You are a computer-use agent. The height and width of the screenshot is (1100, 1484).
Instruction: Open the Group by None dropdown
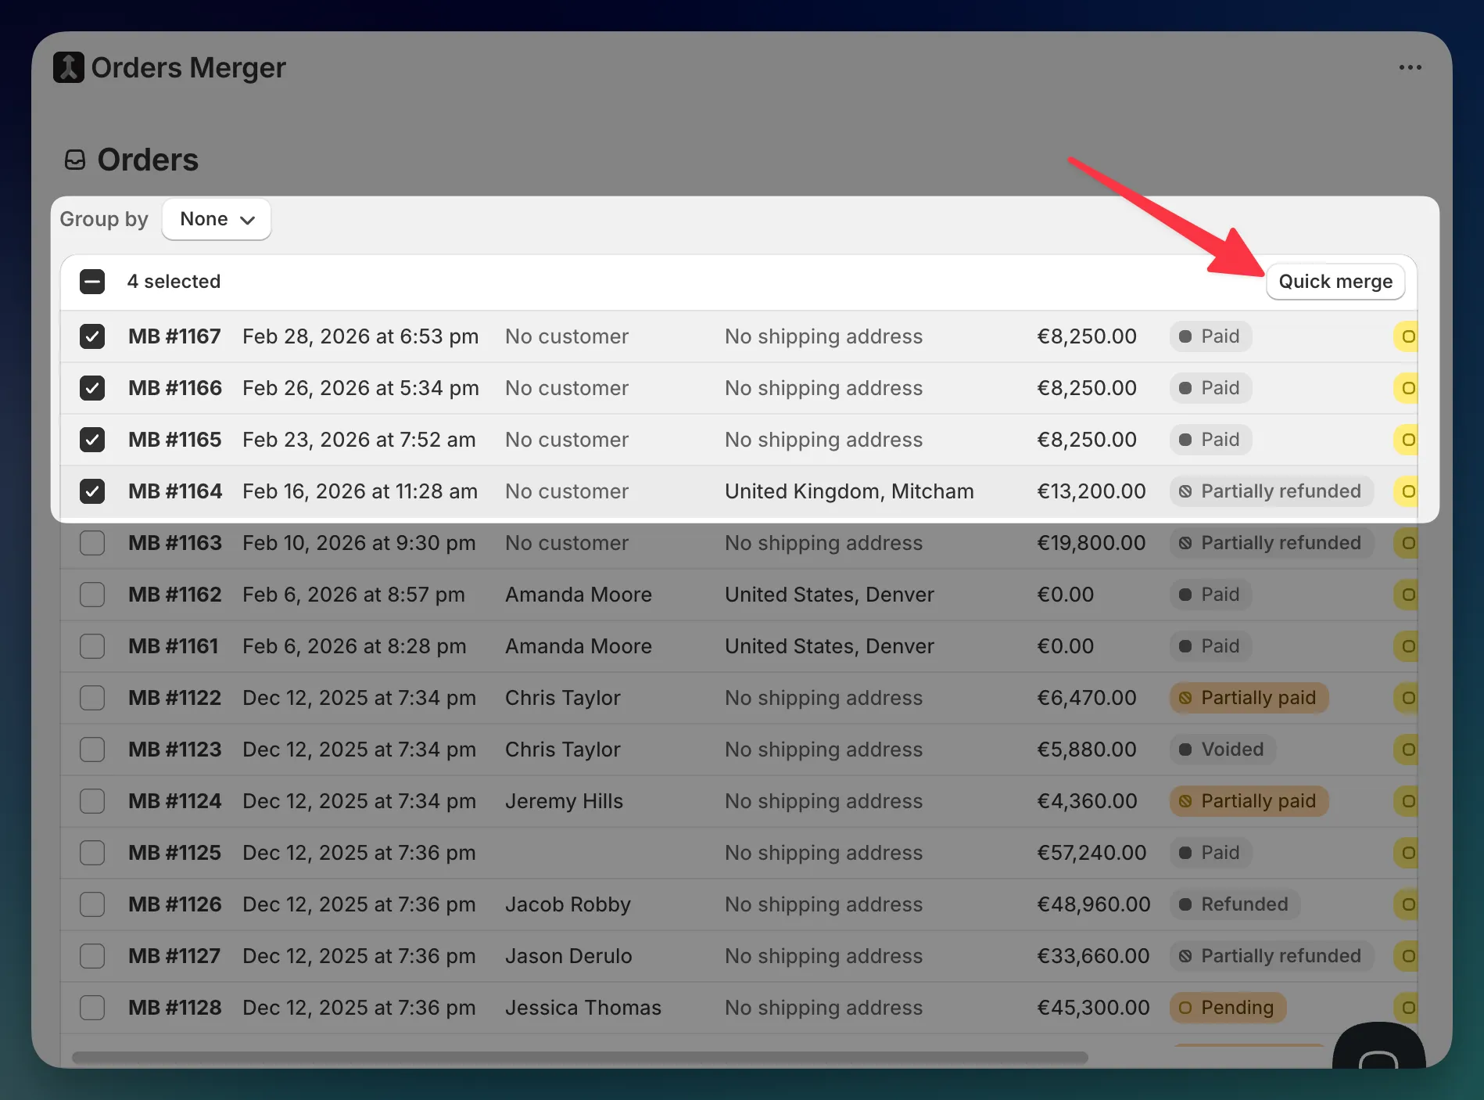point(217,219)
